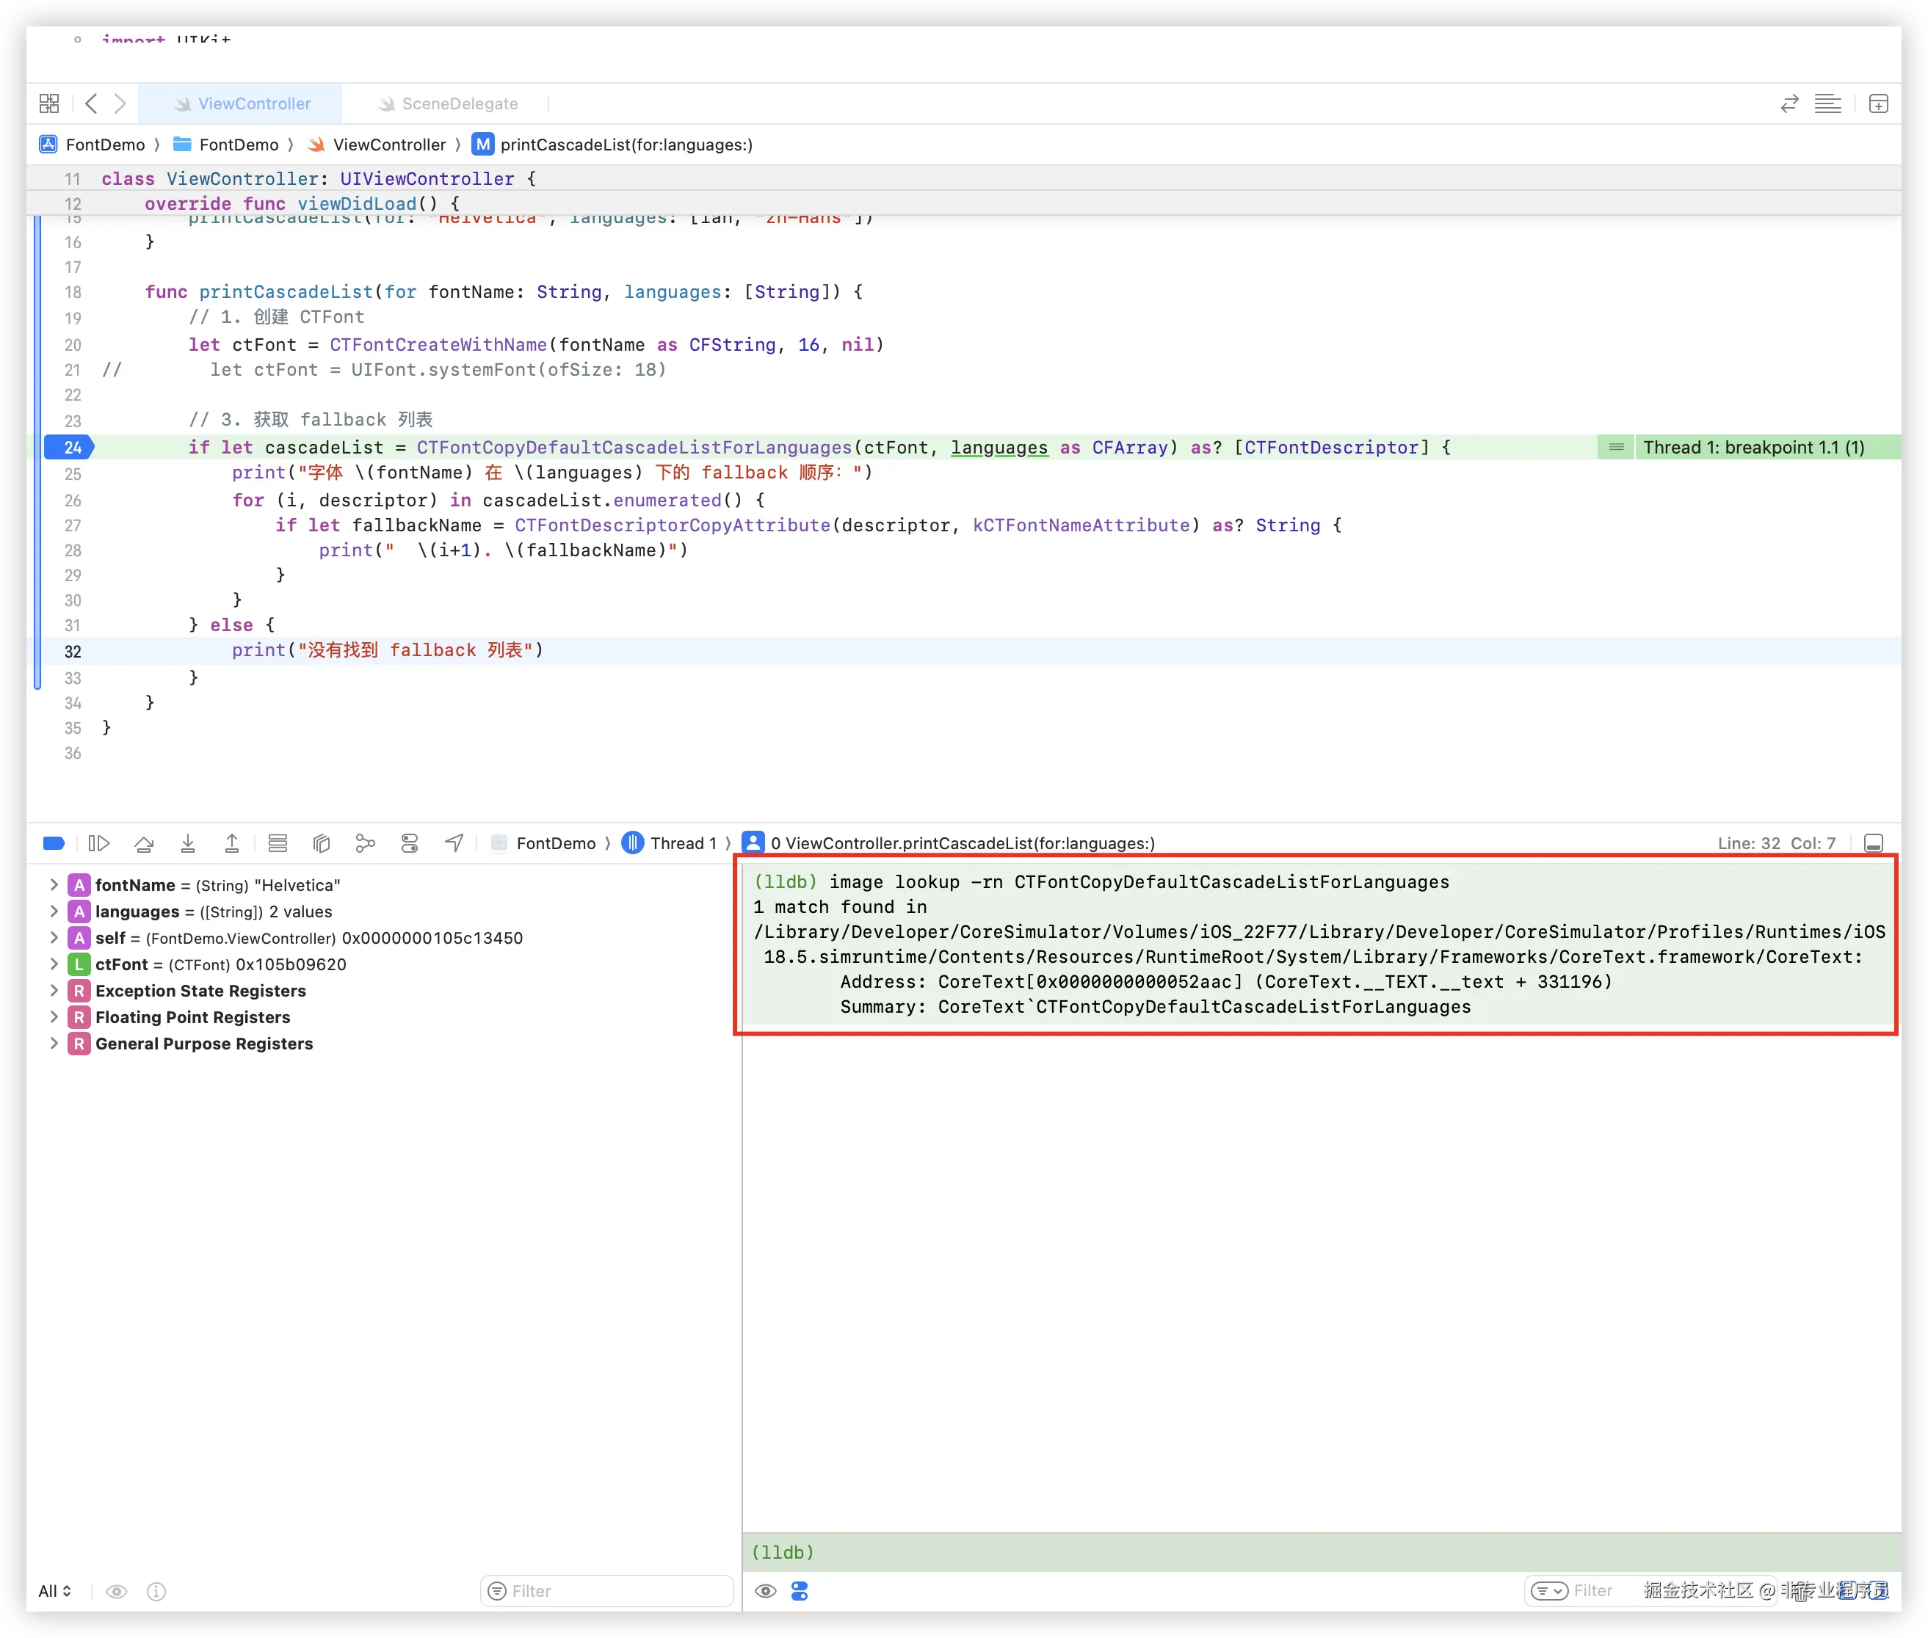
Task: Expand General Purpose Registers
Action: point(54,1043)
